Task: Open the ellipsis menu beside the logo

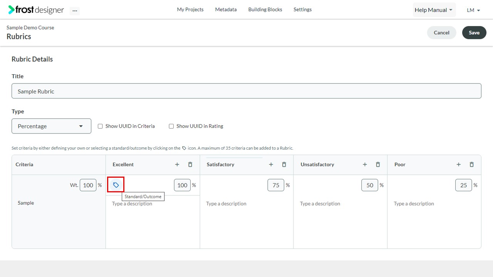Action: [75, 11]
